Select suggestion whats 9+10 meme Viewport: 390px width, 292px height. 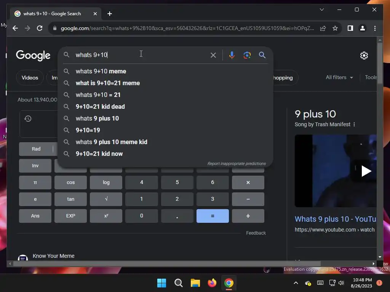165,71
